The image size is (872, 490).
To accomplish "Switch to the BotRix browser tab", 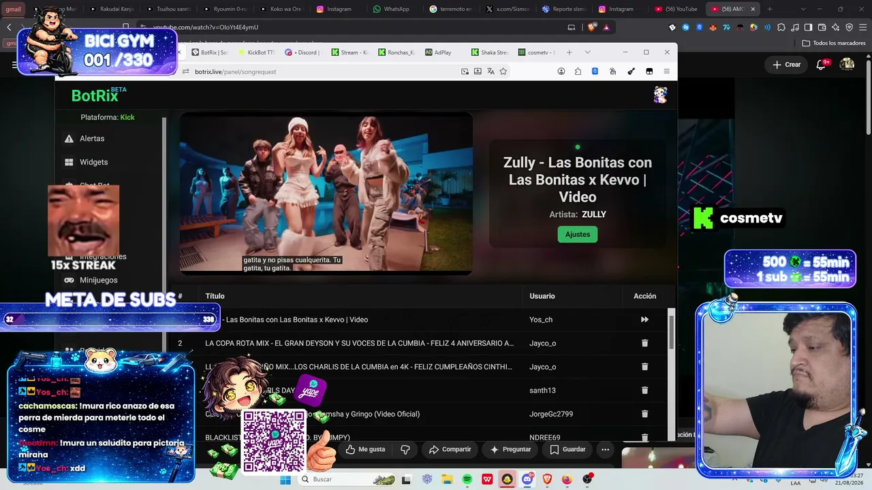I will (x=209, y=52).
